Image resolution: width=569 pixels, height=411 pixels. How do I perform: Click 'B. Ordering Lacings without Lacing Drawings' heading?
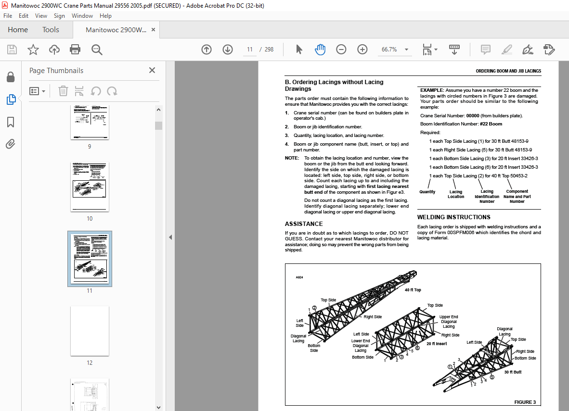tap(334, 85)
